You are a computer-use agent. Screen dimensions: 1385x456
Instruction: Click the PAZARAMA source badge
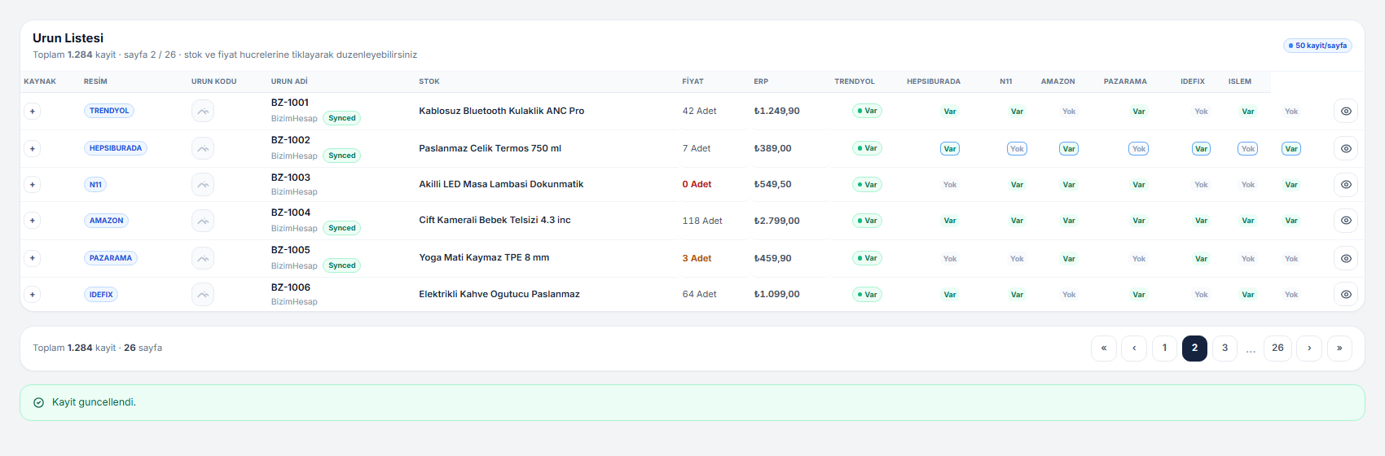tap(111, 257)
